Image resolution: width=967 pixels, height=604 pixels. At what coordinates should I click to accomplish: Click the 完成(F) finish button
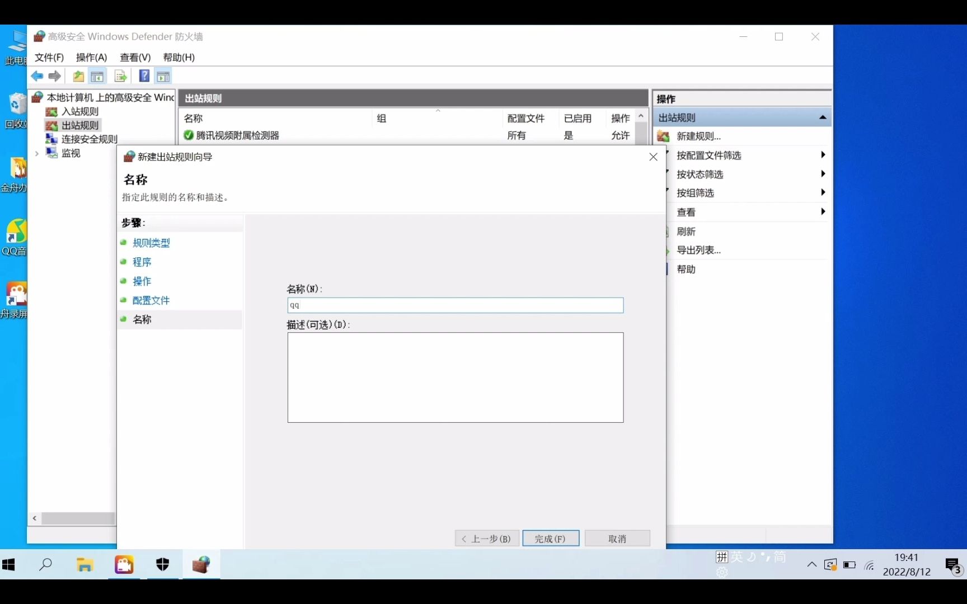tap(551, 539)
